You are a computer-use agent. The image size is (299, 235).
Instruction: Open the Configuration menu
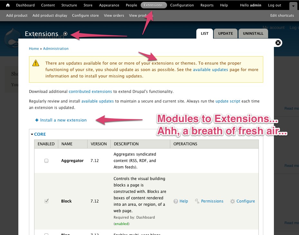coord(182,5)
